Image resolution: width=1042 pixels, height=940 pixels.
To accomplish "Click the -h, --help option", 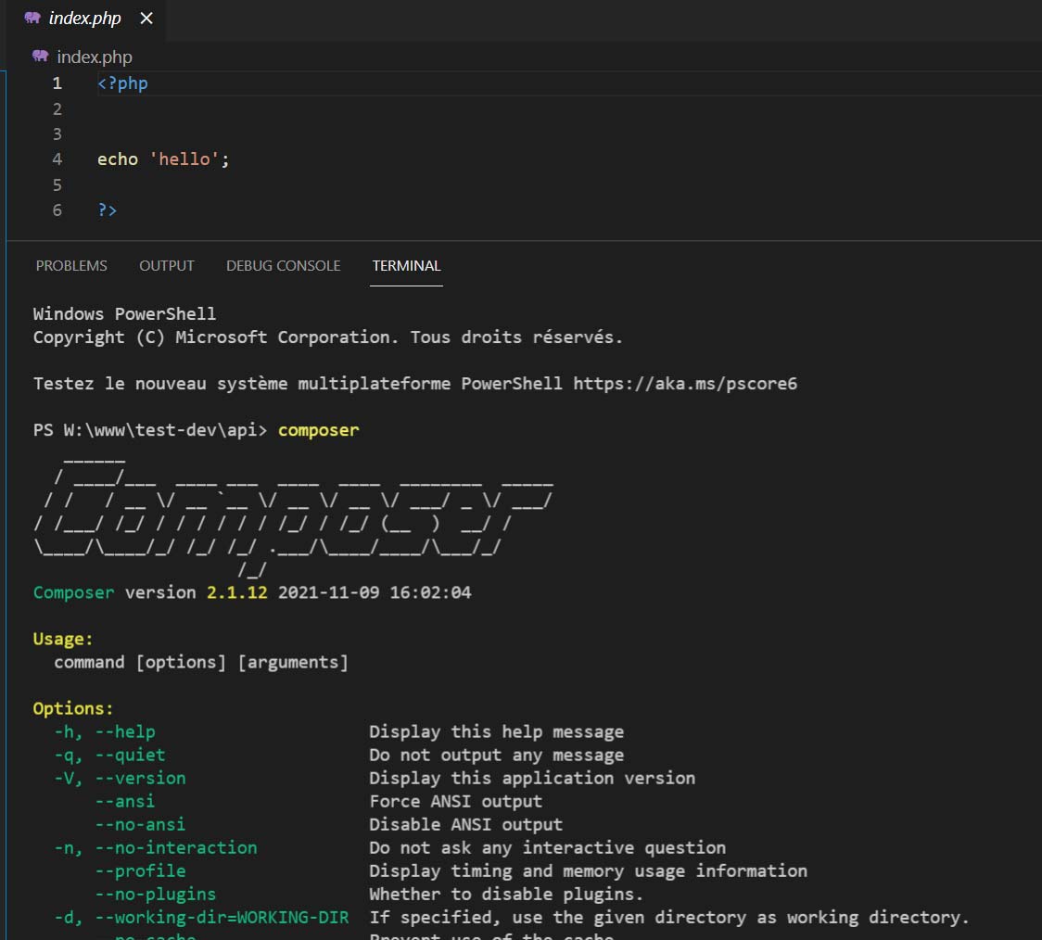I will tap(105, 732).
